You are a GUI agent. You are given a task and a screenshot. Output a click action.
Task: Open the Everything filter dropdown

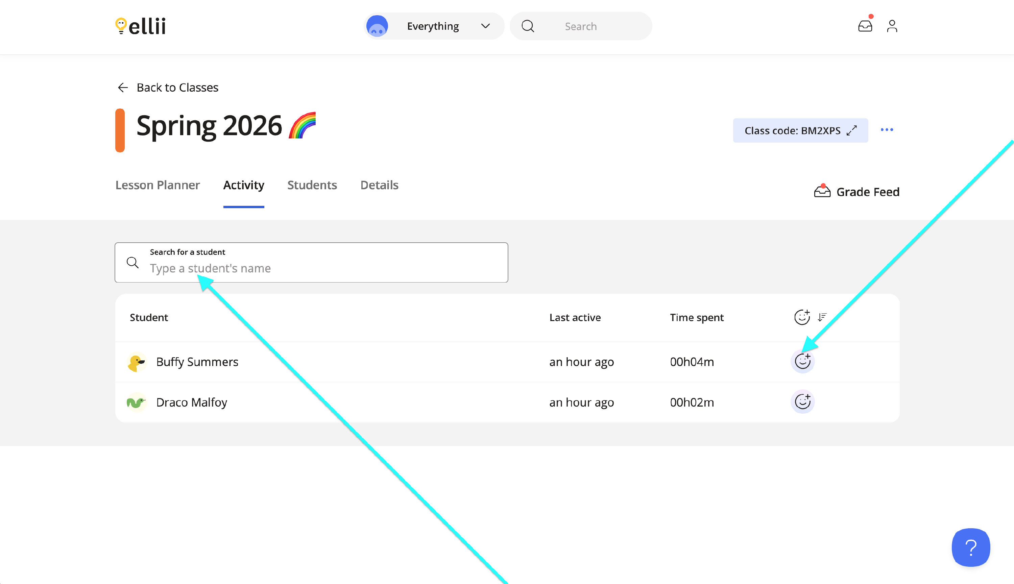coord(434,26)
